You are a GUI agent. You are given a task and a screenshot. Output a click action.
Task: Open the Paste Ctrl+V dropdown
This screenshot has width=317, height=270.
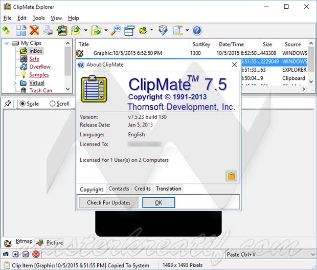(x=313, y=255)
